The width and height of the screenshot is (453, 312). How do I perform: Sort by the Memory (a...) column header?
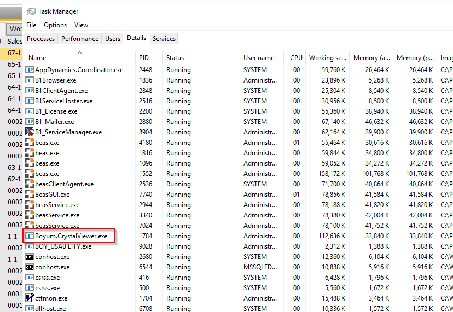(x=371, y=58)
